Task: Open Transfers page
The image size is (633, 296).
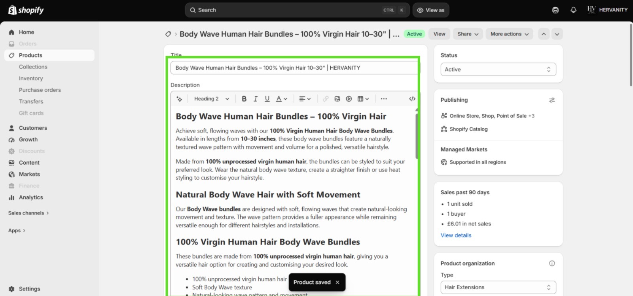Action: 31,101
